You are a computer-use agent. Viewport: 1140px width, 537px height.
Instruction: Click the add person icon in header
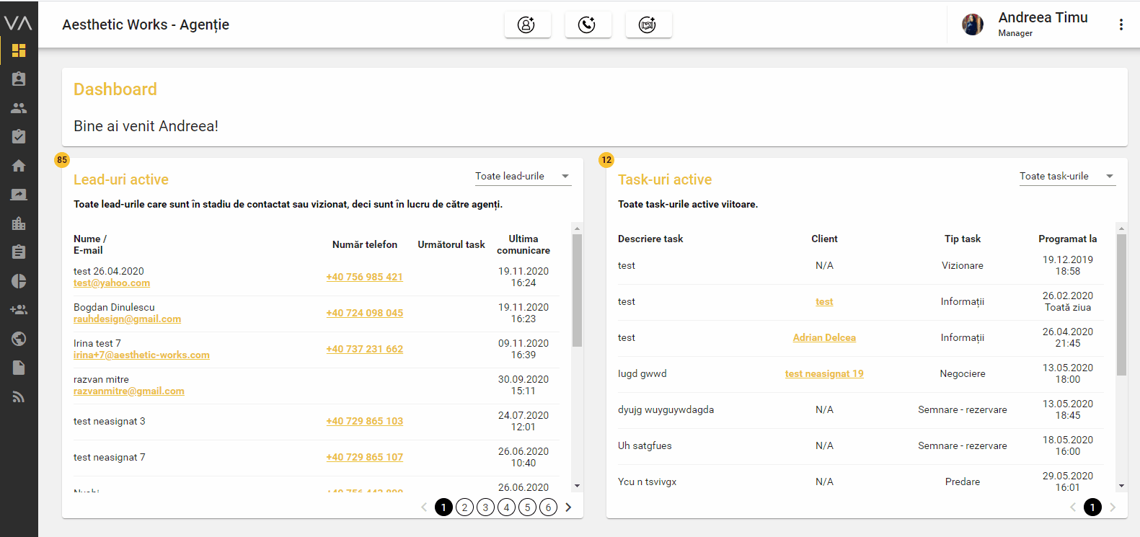tap(527, 25)
